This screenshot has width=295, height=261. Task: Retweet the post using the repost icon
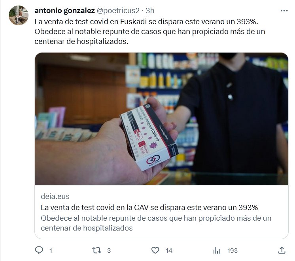[x=97, y=250]
